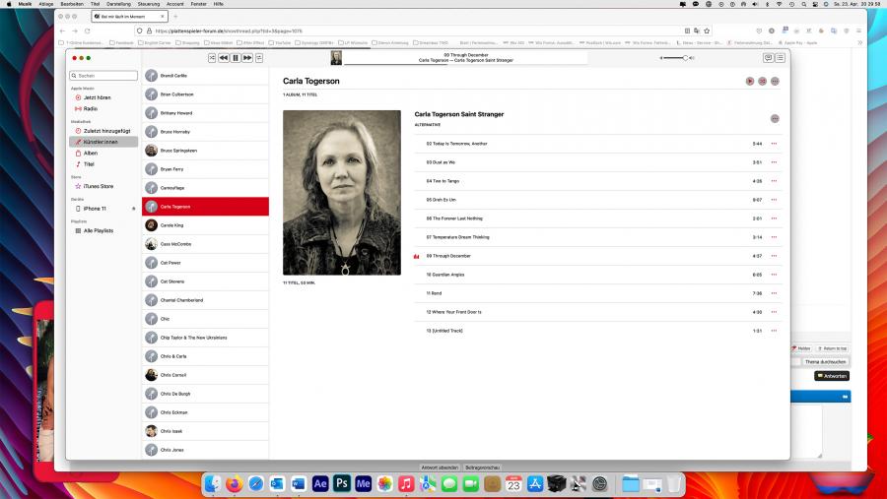887x499 pixels.
Task: Toggle shuffle playback in the Music toolbar
Action: coord(212,58)
